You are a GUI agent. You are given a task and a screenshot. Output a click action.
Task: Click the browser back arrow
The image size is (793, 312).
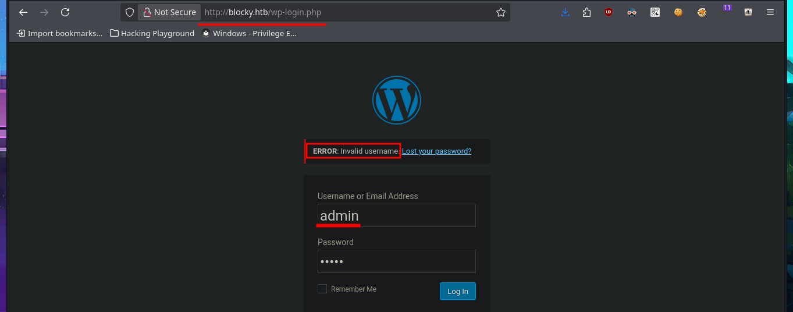pos(23,12)
